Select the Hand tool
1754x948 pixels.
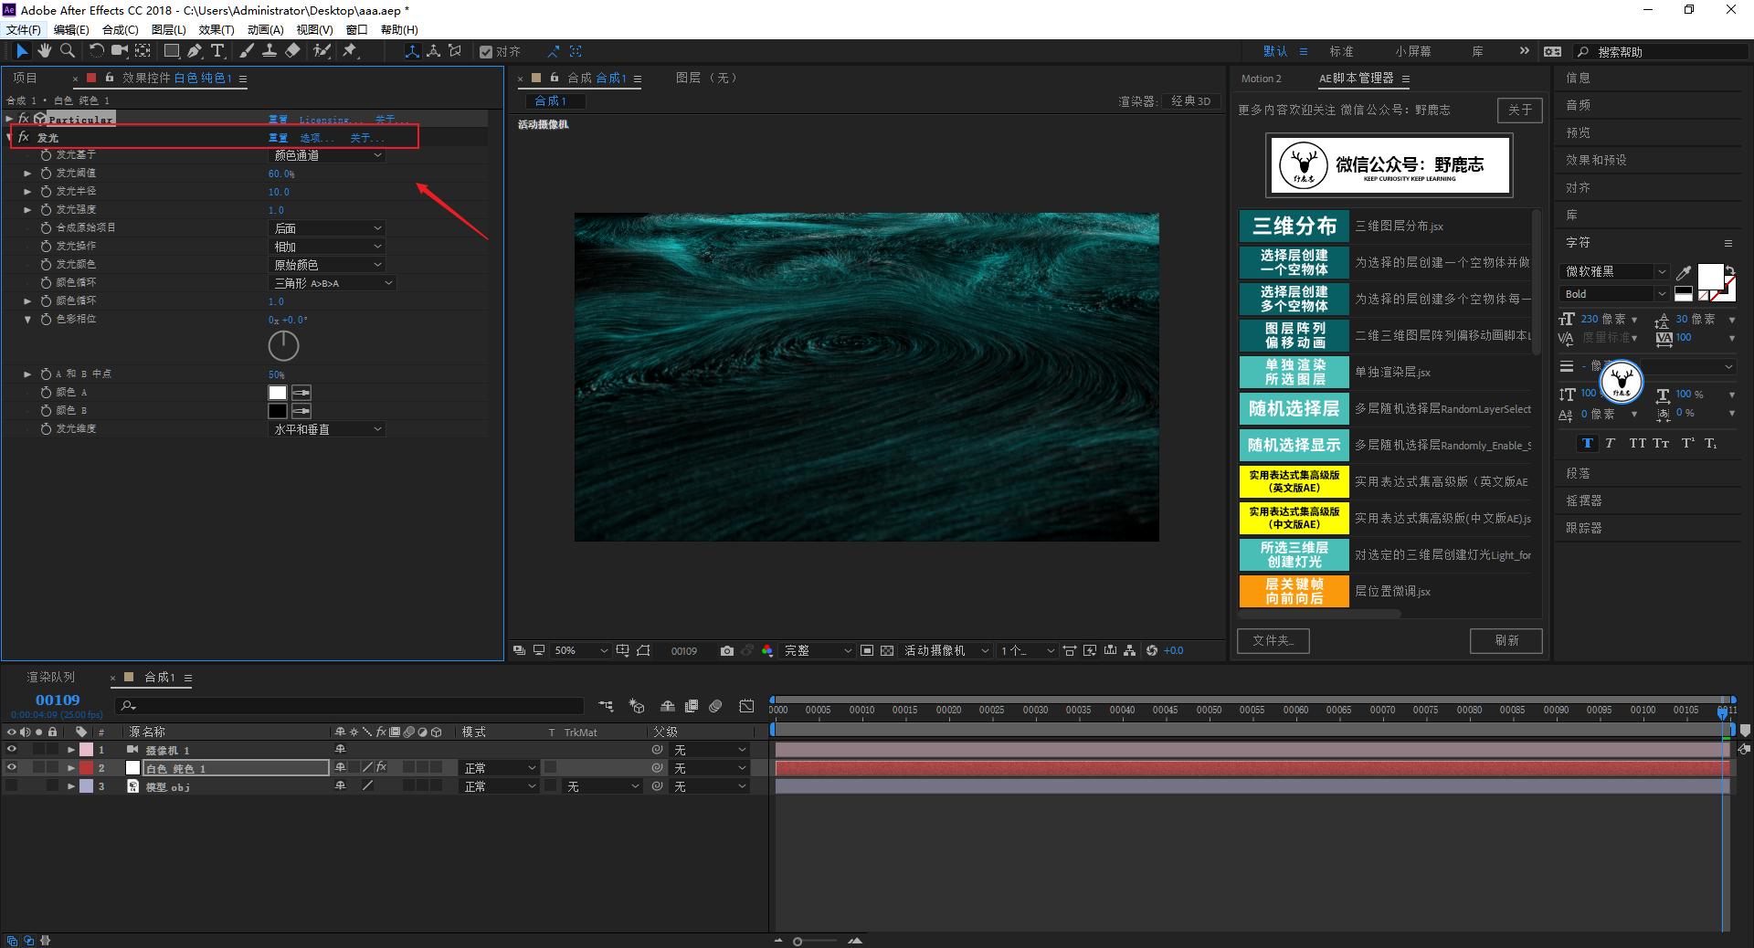pos(44,51)
